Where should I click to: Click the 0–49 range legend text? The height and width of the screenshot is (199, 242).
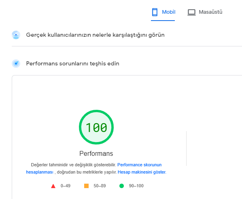[66, 186]
